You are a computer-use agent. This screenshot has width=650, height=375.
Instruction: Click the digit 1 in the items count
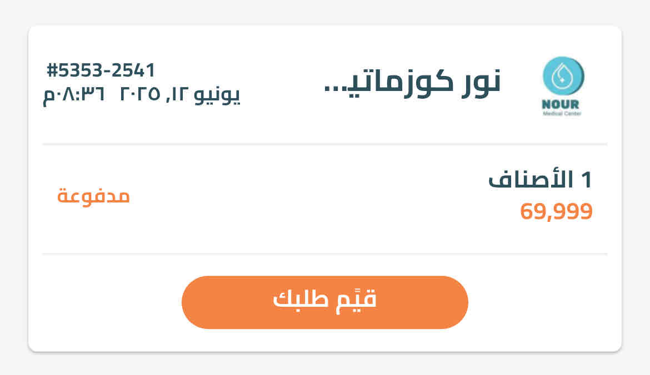pos(586,180)
